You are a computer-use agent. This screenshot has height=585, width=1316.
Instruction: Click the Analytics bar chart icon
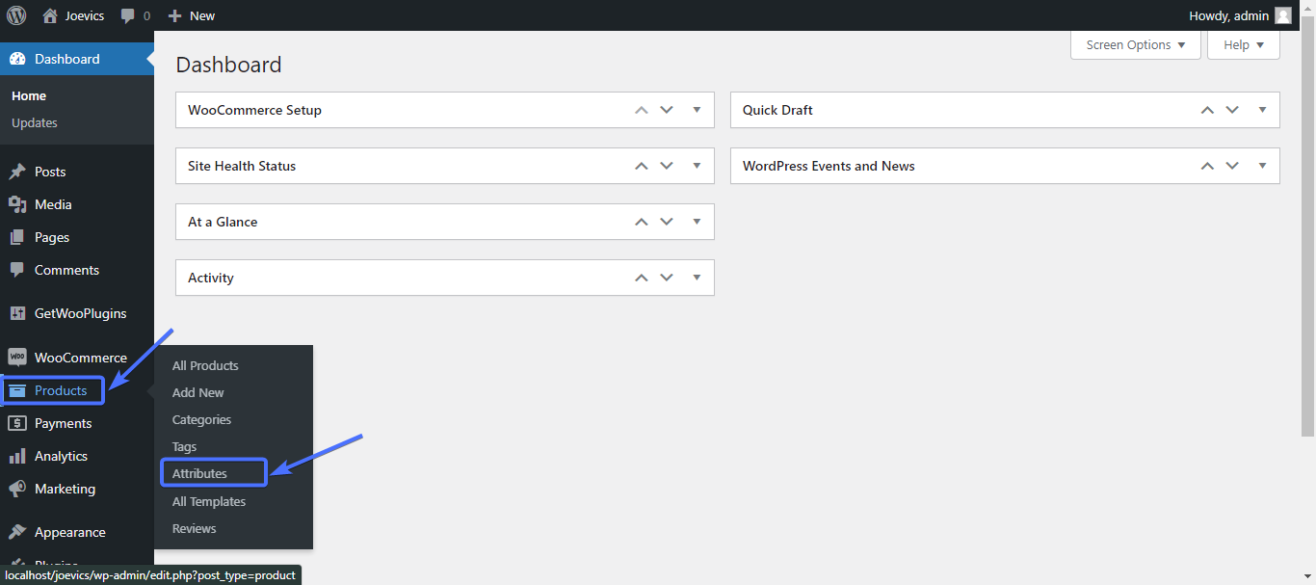pos(17,456)
